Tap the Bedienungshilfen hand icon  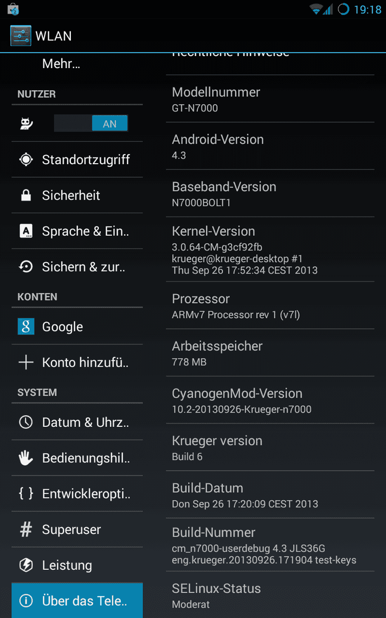click(26, 458)
